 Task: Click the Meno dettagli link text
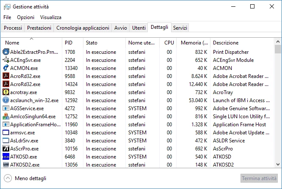(30, 178)
